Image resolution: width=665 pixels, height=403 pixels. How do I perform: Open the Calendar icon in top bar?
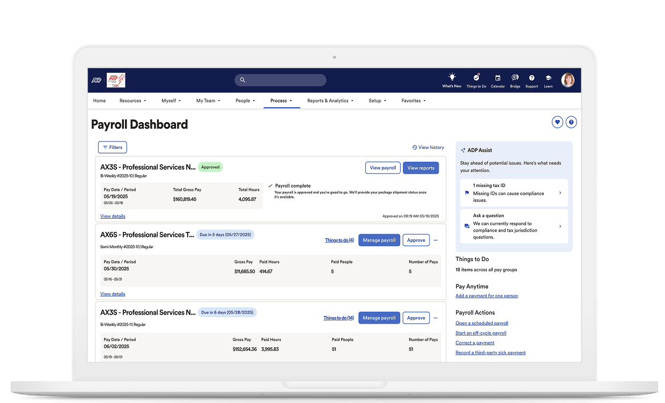[x=498, y=77]
